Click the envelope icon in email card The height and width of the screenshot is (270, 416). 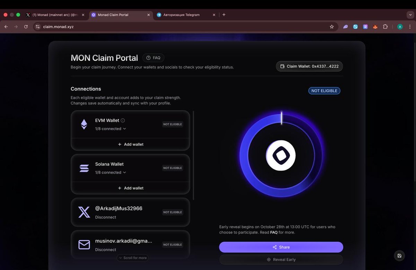pyautogui.click(x=84, y=245)
